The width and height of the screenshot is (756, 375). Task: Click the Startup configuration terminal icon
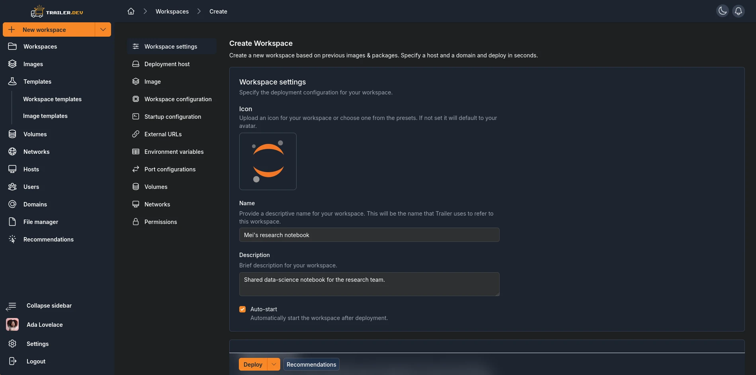tap(136, 116)
